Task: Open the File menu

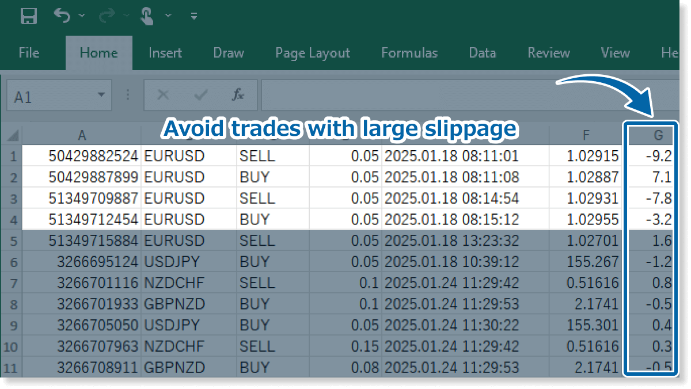Action: [x=29, y=53]
